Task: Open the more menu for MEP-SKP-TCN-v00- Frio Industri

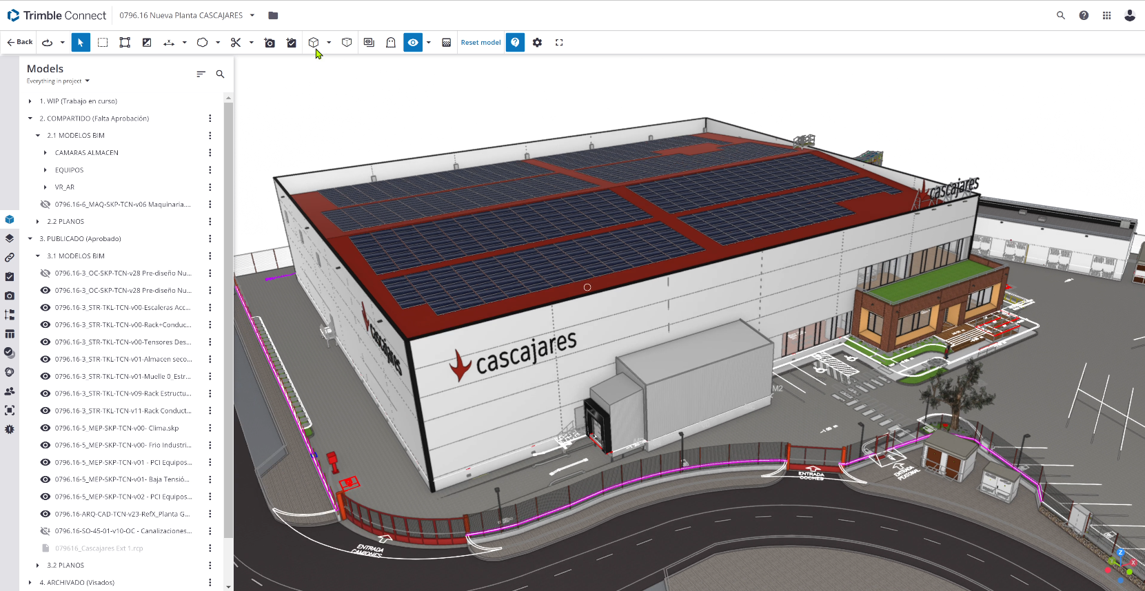Action: click(210, 445)
